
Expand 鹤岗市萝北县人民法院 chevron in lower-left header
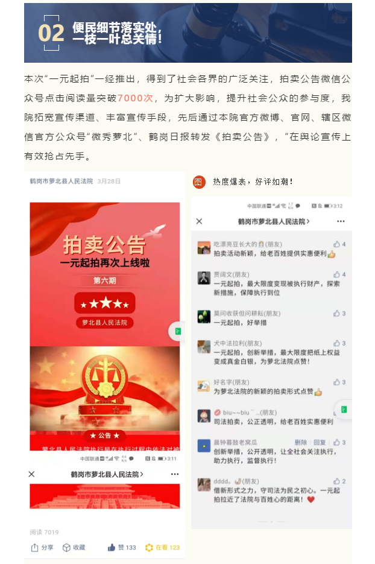[x=142, y=475]
